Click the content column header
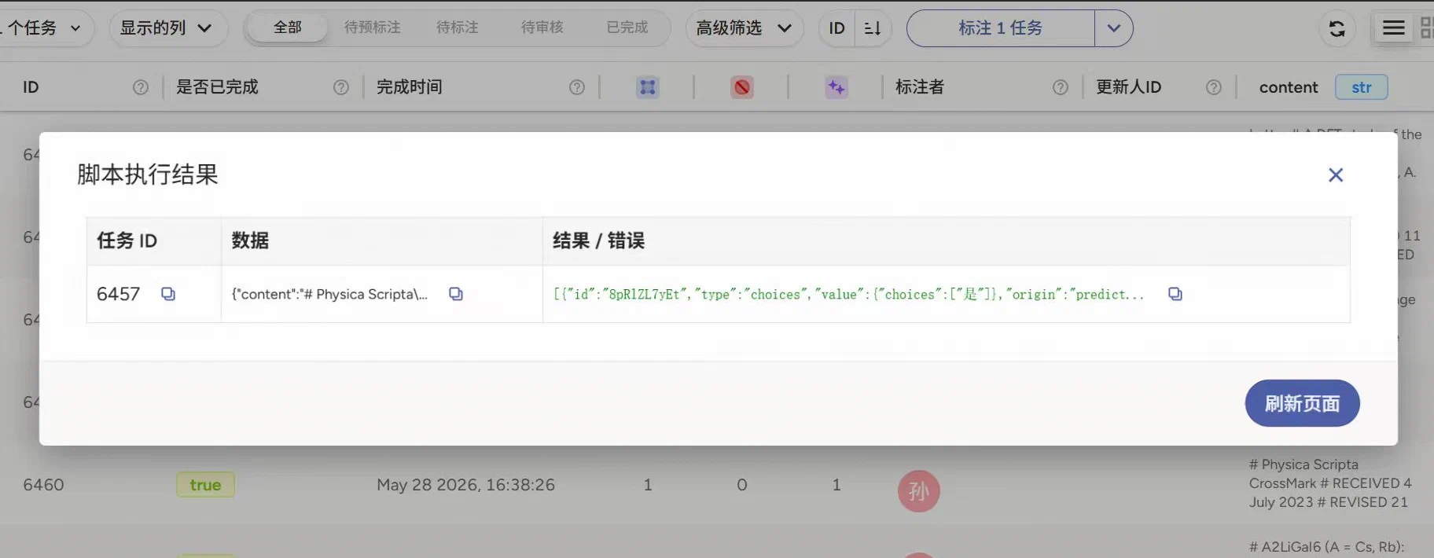The height and width of the screenshot is (558, 1434). 1289,87
